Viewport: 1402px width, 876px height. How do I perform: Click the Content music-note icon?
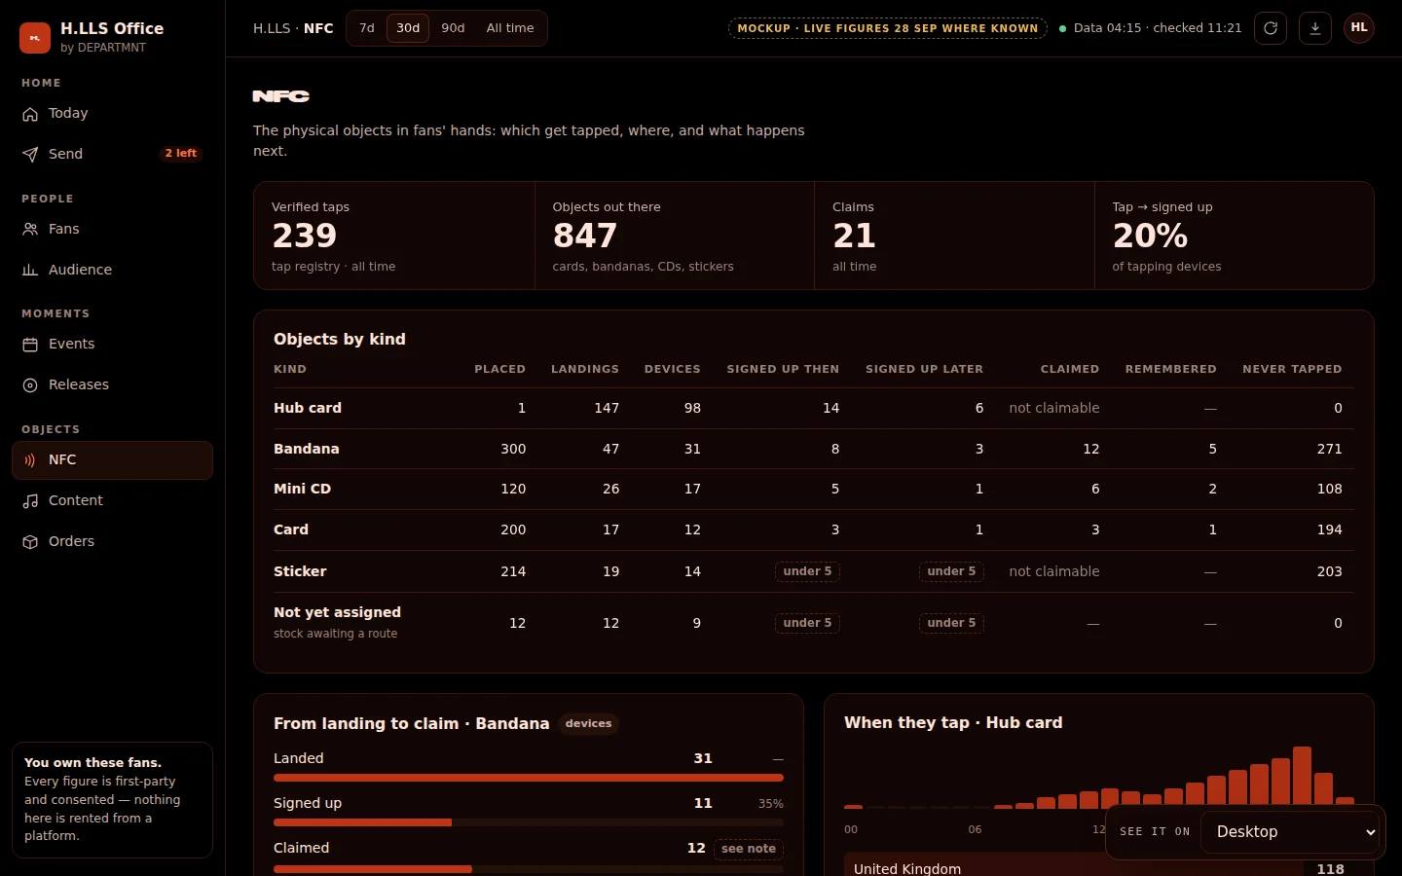pyautogui.click(x=30, y=501)
